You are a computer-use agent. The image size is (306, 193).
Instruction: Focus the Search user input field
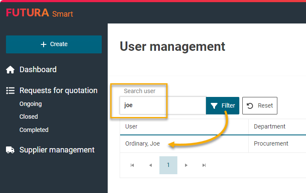click(162, 105)
